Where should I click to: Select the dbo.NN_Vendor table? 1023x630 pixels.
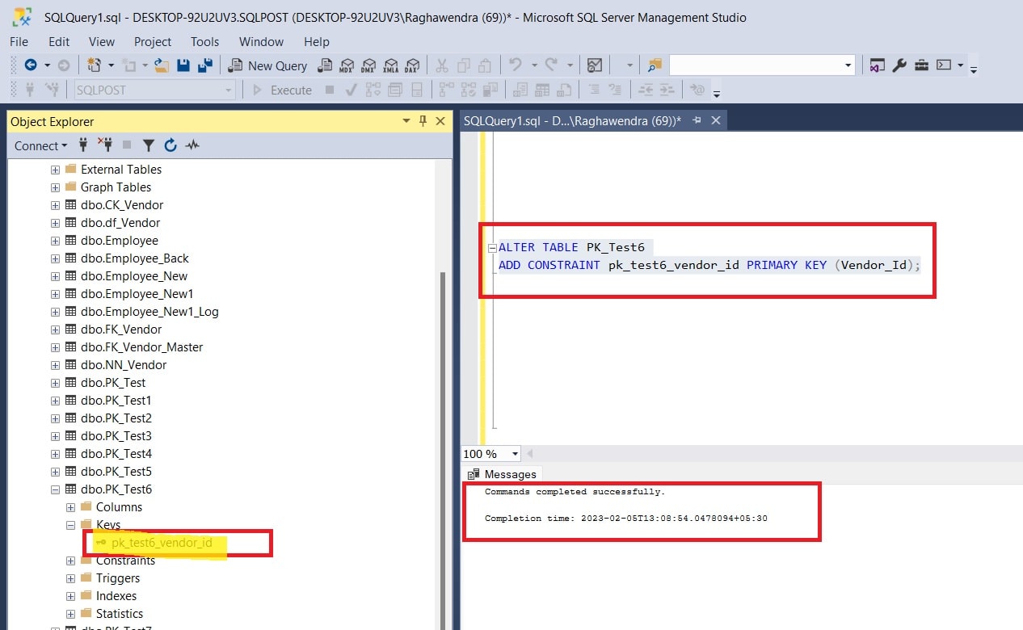(124, 365)
